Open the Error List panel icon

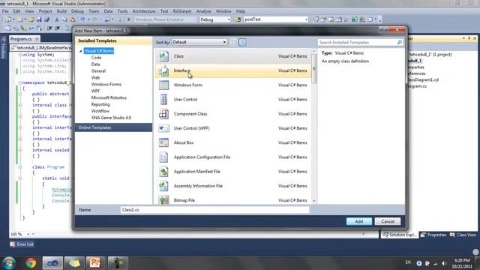click(13, 244)
